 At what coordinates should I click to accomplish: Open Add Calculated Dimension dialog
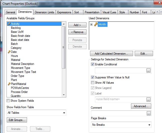pos(111,54)
